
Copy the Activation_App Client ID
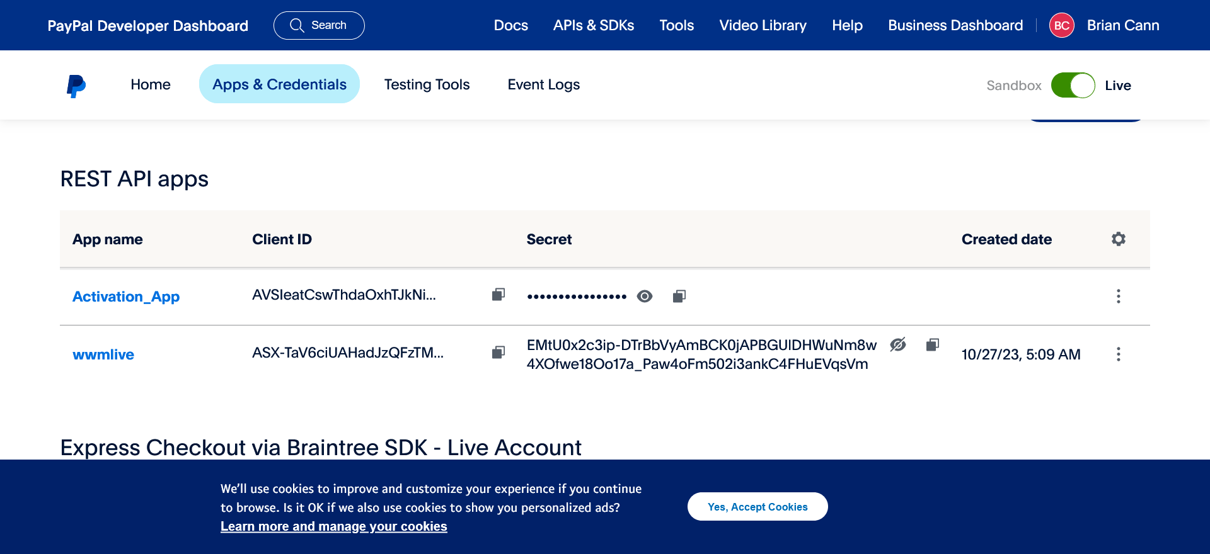point(498,295)
